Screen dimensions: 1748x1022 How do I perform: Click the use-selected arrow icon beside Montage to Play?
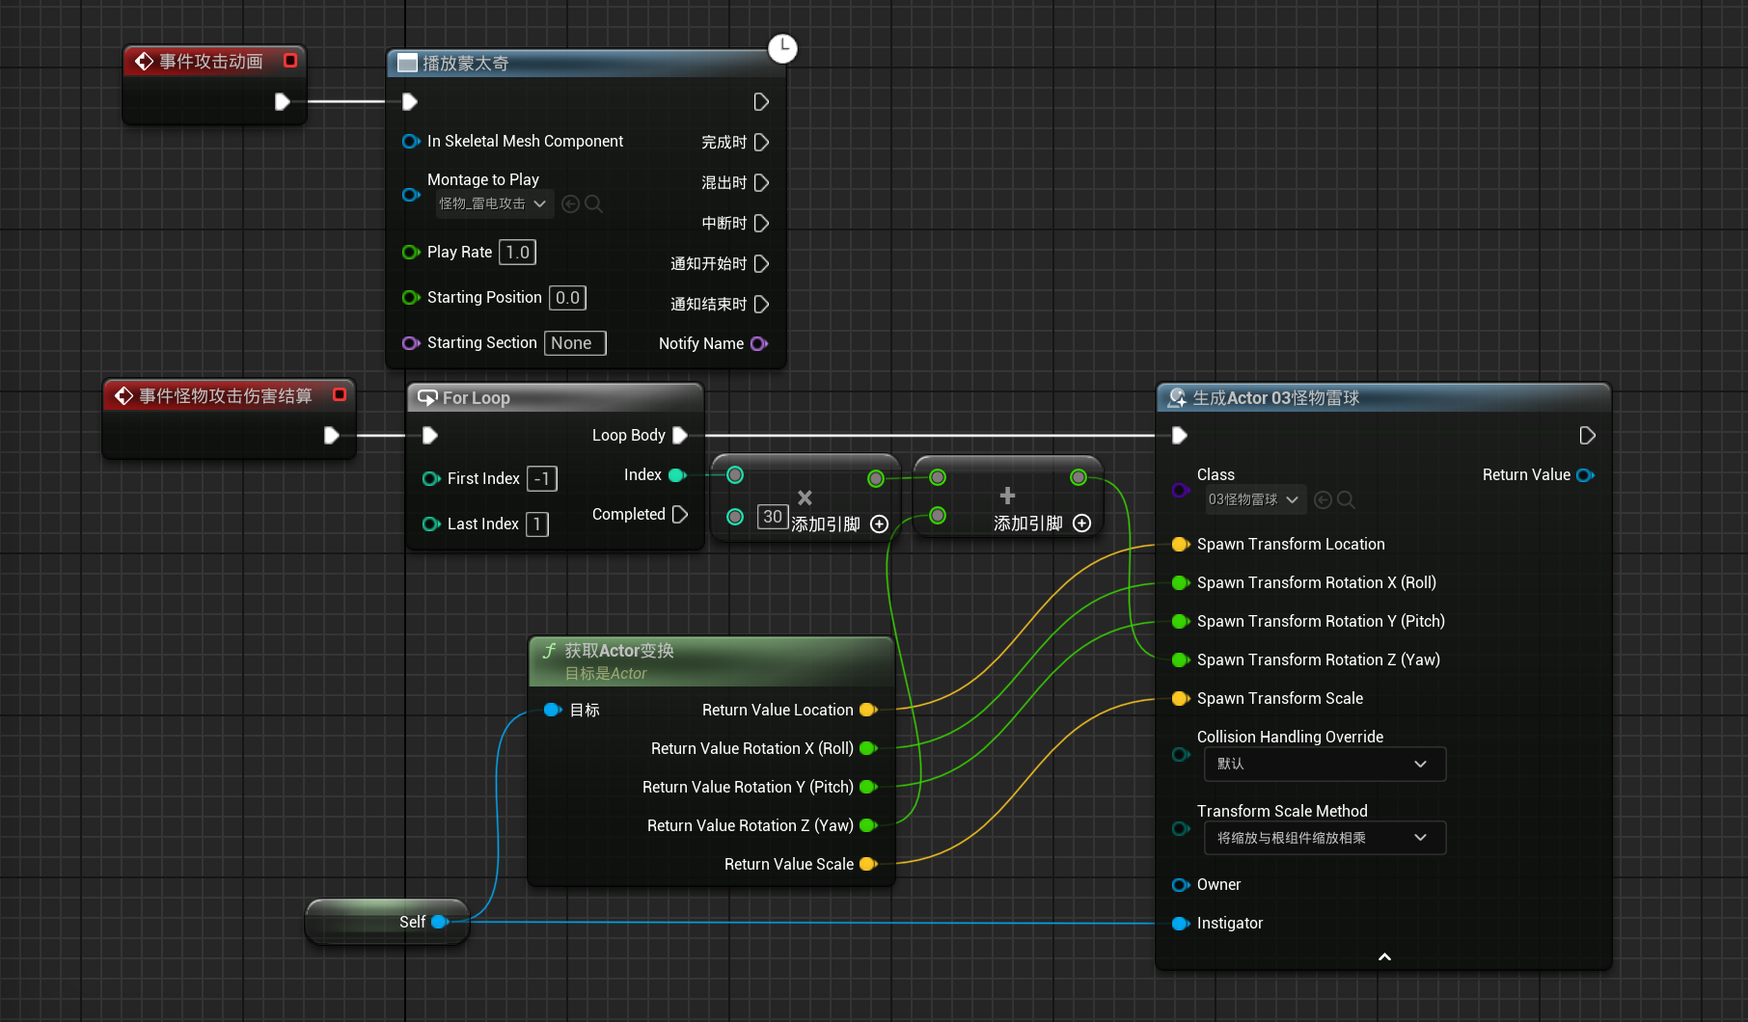pyautogui.click(x=570, y=203)
